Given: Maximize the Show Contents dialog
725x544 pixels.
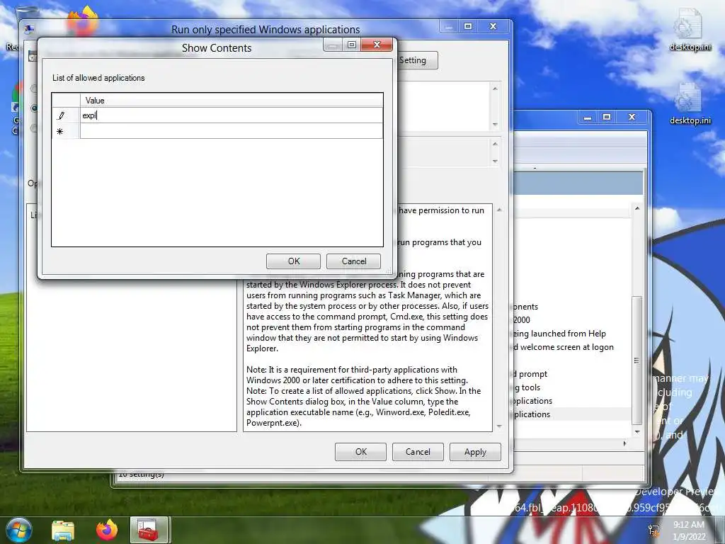Looking at the screenshot, I should 352,45.
